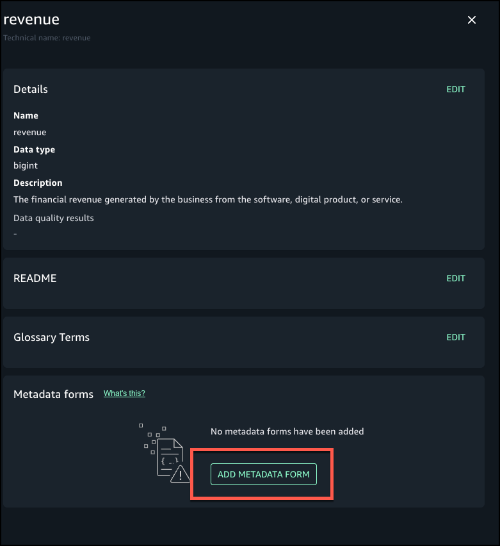Screen dimensions: 500x546
Task: Select the Details section heading
Action: [31, 89]
